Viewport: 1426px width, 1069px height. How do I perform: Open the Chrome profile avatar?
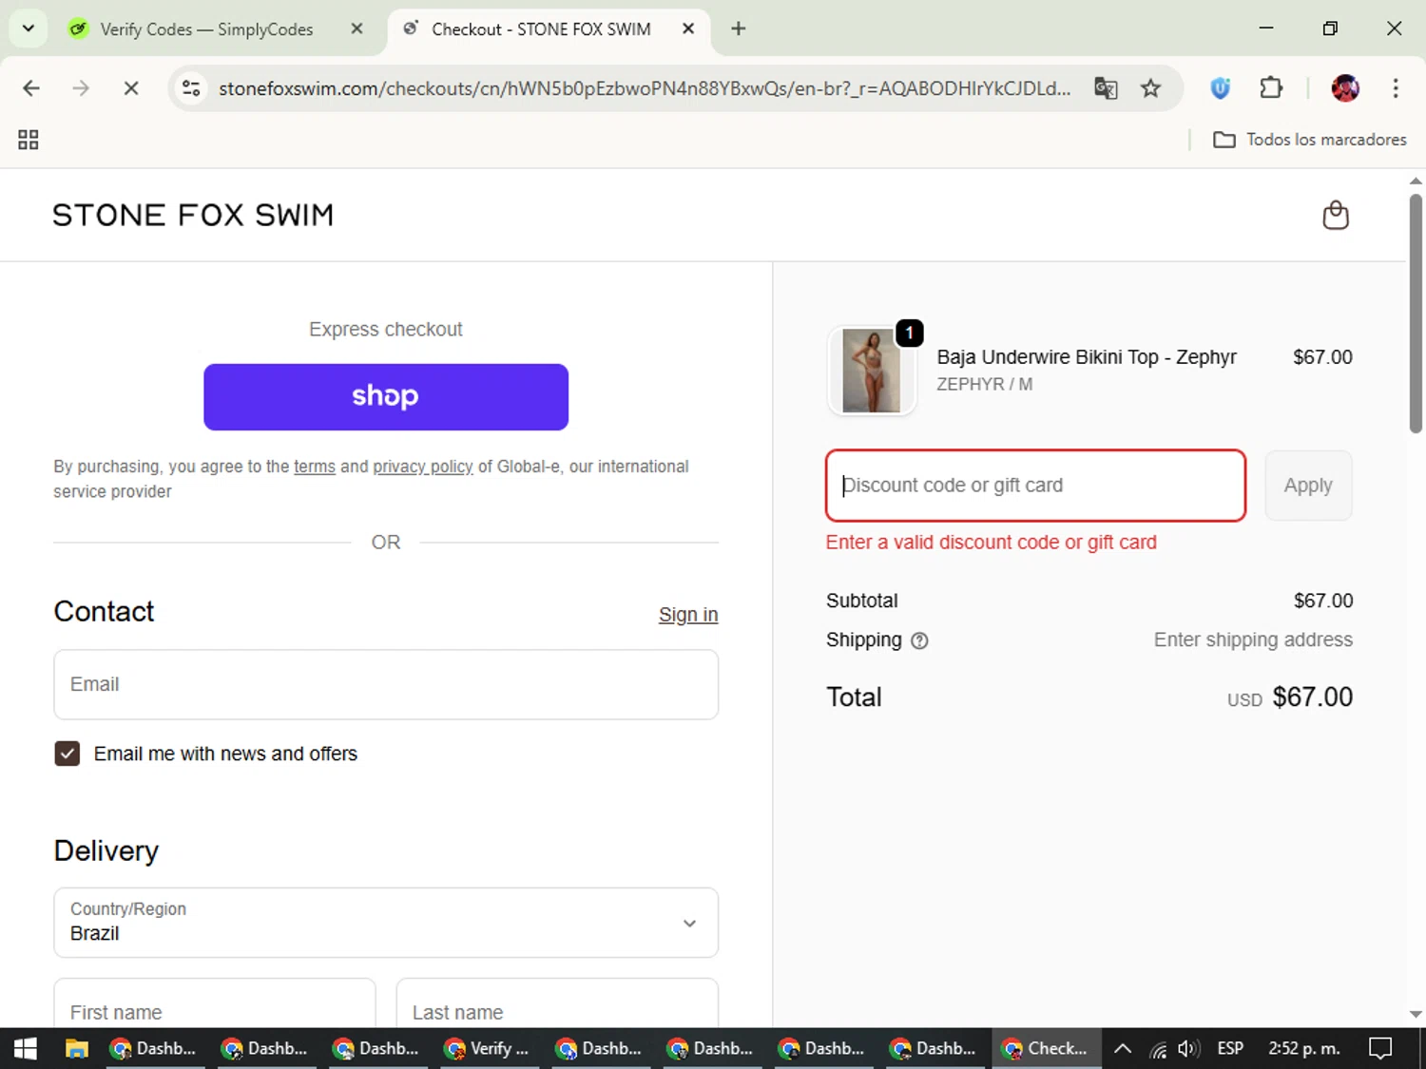(1345, 88)
